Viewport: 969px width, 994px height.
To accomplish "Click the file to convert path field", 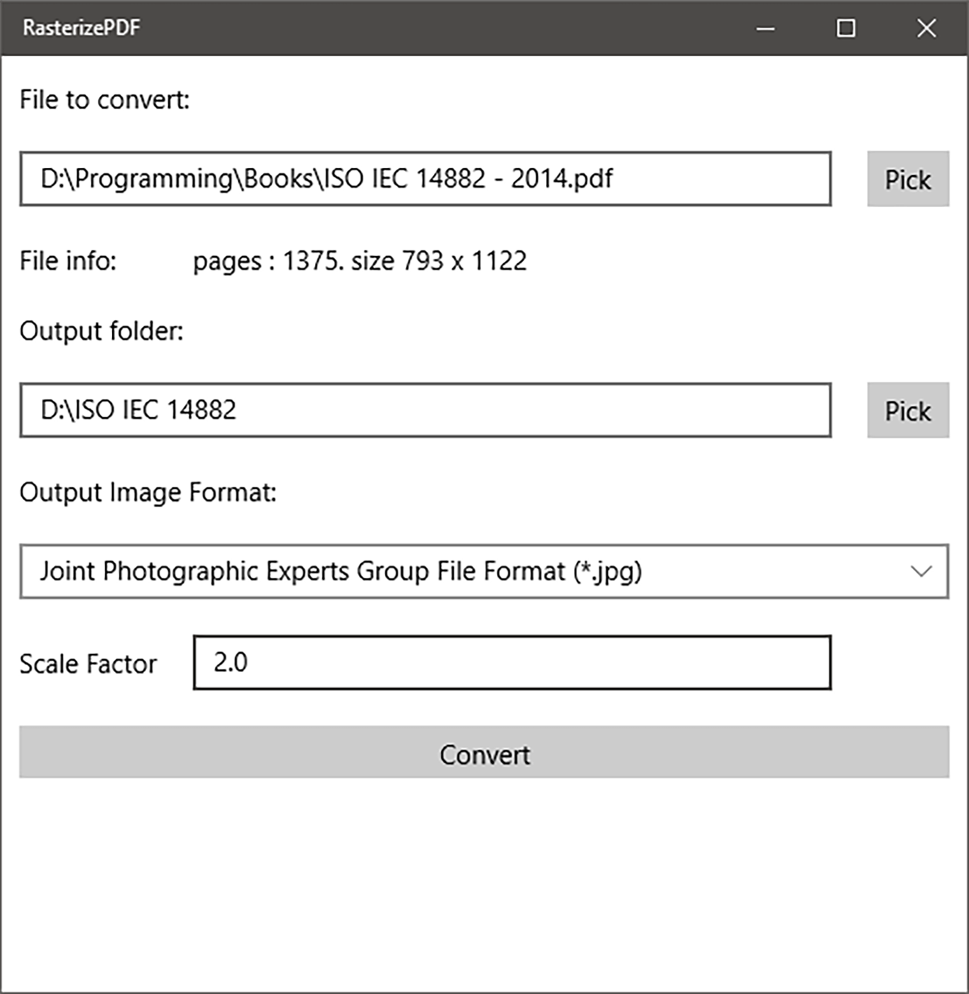I will tap(425, 179).
